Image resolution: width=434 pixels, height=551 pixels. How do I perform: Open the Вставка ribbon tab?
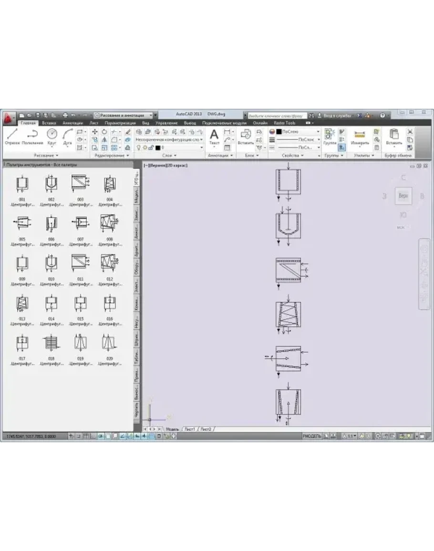49,123
